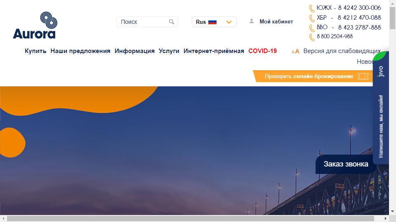Open the Наши предложения menu

(x=80, y=51)
